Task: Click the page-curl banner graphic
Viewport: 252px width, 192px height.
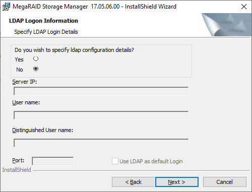Action: tap(226, 25)
